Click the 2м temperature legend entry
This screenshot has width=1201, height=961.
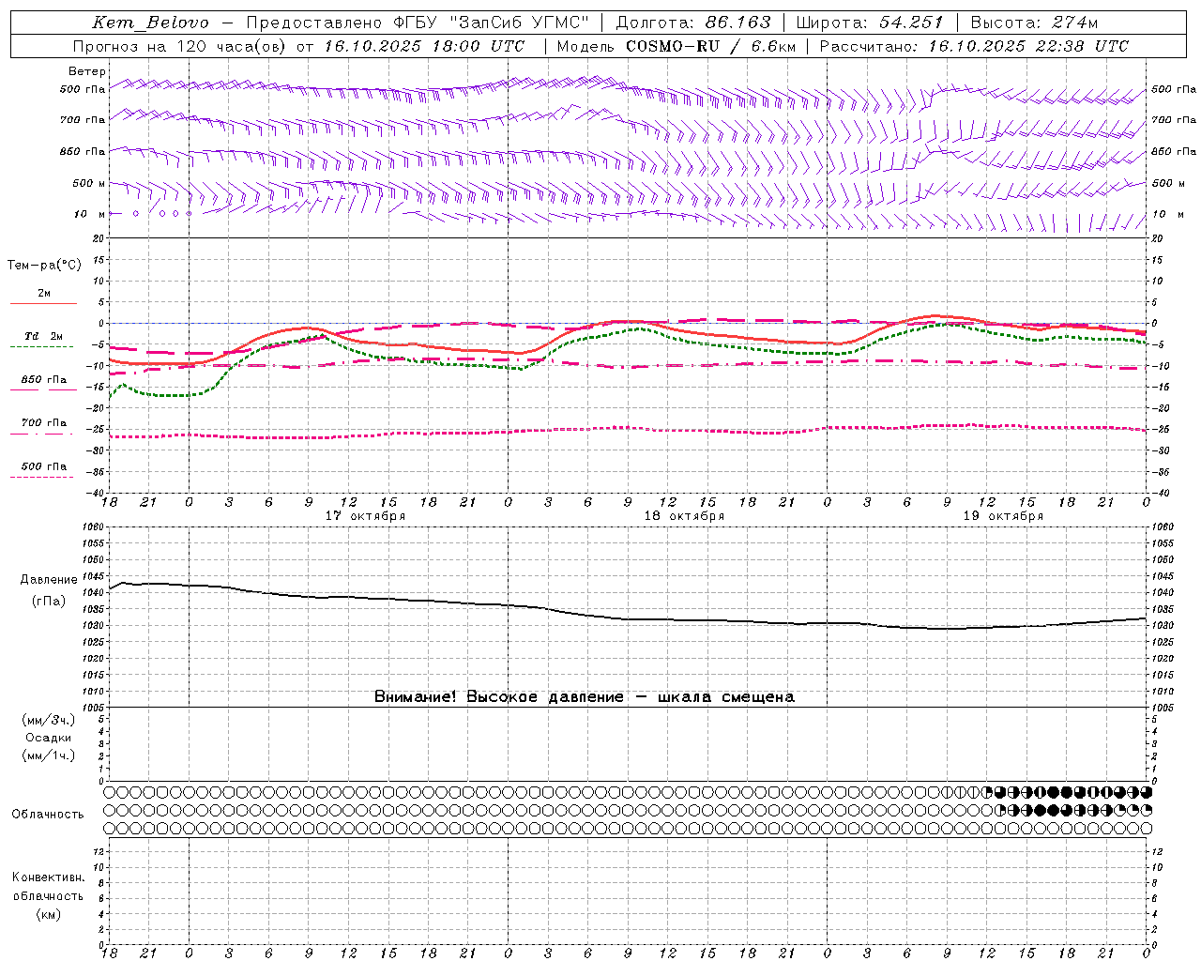44,294
